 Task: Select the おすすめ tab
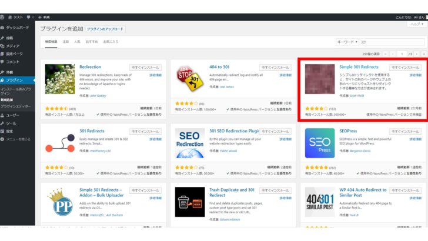click(x=92, y=42)
